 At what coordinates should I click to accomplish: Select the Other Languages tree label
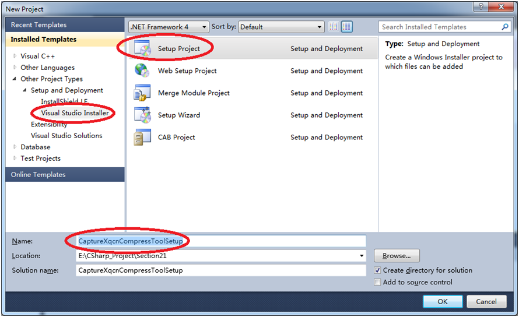point(48,68)
